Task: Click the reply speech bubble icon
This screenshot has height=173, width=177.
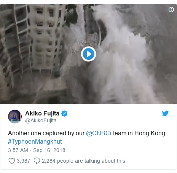Action: pos(37,161)
